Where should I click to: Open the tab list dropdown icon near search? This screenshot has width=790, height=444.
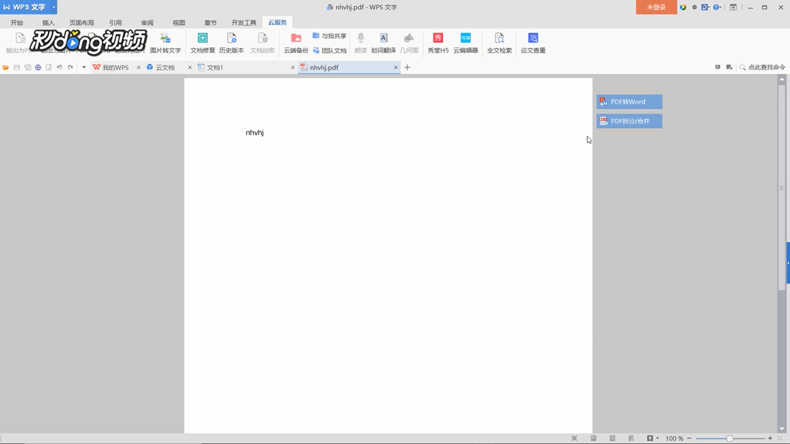(x=729, y=68)
